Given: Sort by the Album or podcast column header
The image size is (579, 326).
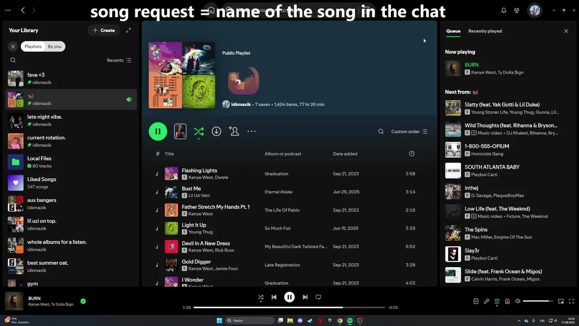Looking at the screenshot, I should point(283,153).
